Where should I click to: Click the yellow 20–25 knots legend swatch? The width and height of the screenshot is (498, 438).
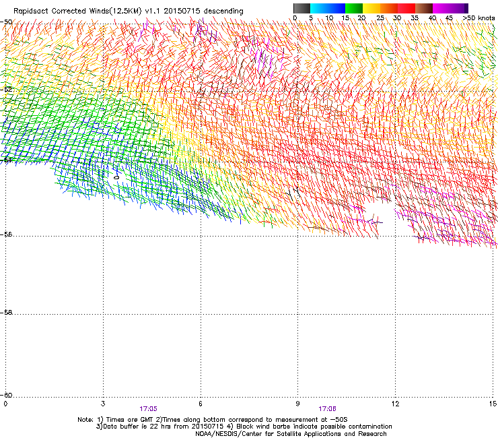click(x=371, y=8)
